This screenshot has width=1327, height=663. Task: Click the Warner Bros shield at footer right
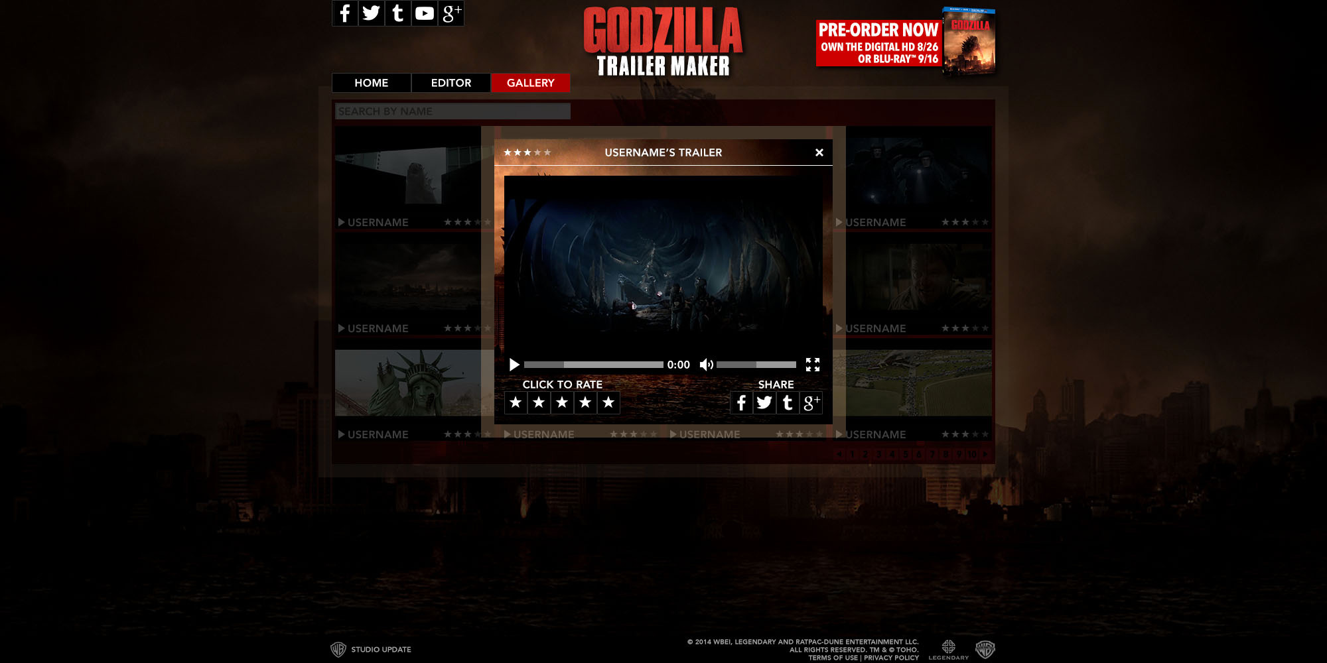point(985,650)
